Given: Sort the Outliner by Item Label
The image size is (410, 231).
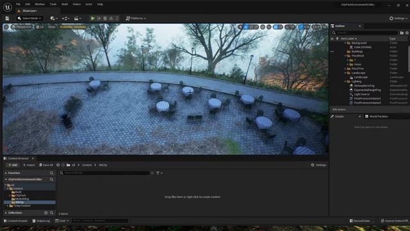Looking at the screenshot, I should (x=348, y=38).
